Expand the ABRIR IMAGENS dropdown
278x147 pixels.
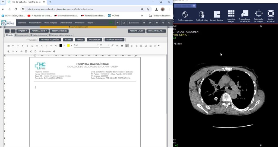coord(39,31)
